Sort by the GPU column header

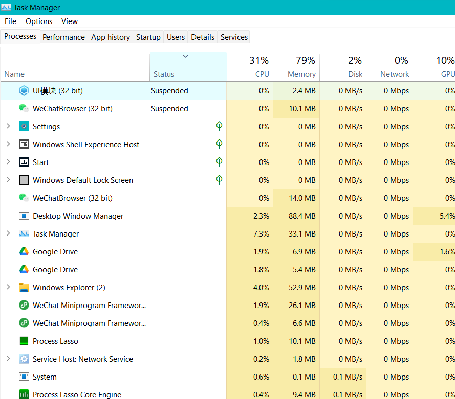(434, 67)
